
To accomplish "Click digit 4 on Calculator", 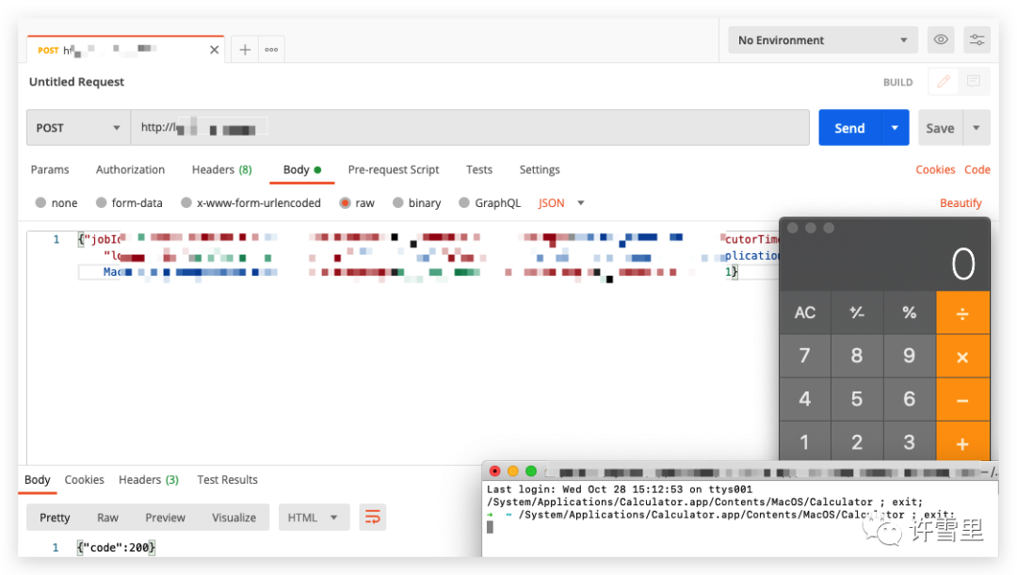I will pos(805,399).
